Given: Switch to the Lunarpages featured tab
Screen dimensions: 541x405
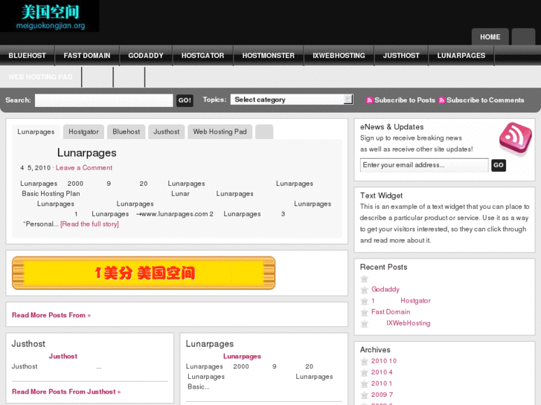Looking at the screenshot, I should coord(36,132).
